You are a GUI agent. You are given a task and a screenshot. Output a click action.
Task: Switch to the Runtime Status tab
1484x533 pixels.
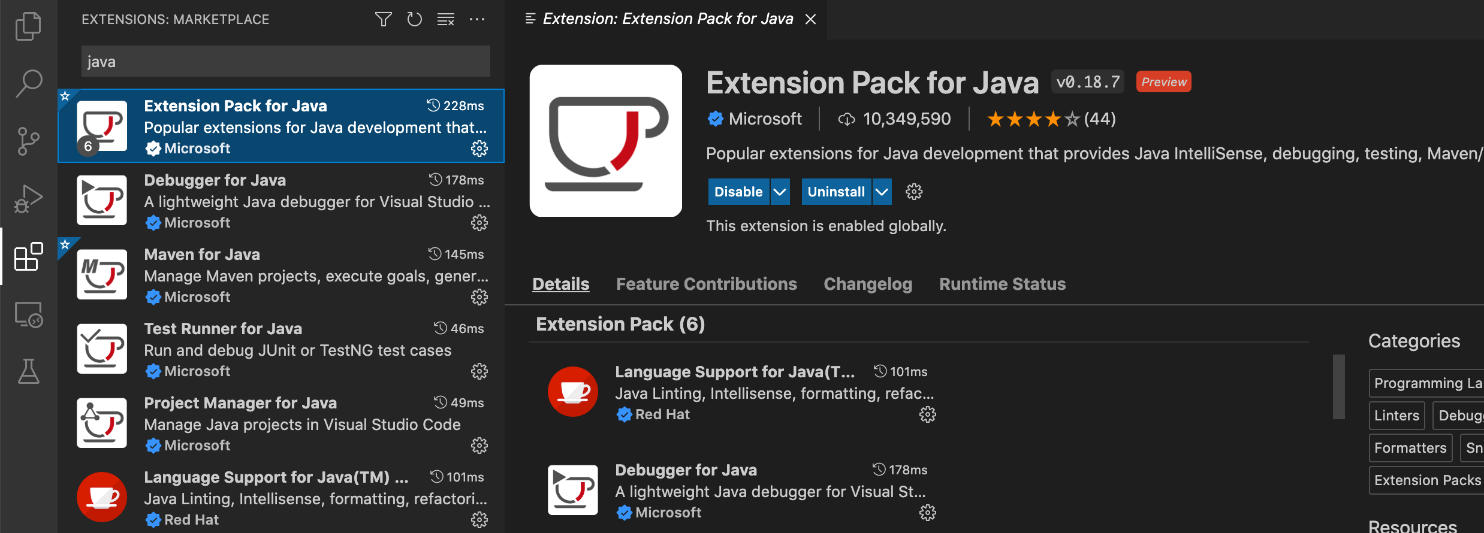[x=1003, y=284]
